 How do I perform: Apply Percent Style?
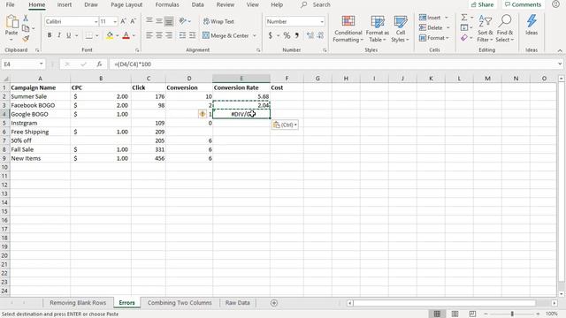(x=287, y=35)
